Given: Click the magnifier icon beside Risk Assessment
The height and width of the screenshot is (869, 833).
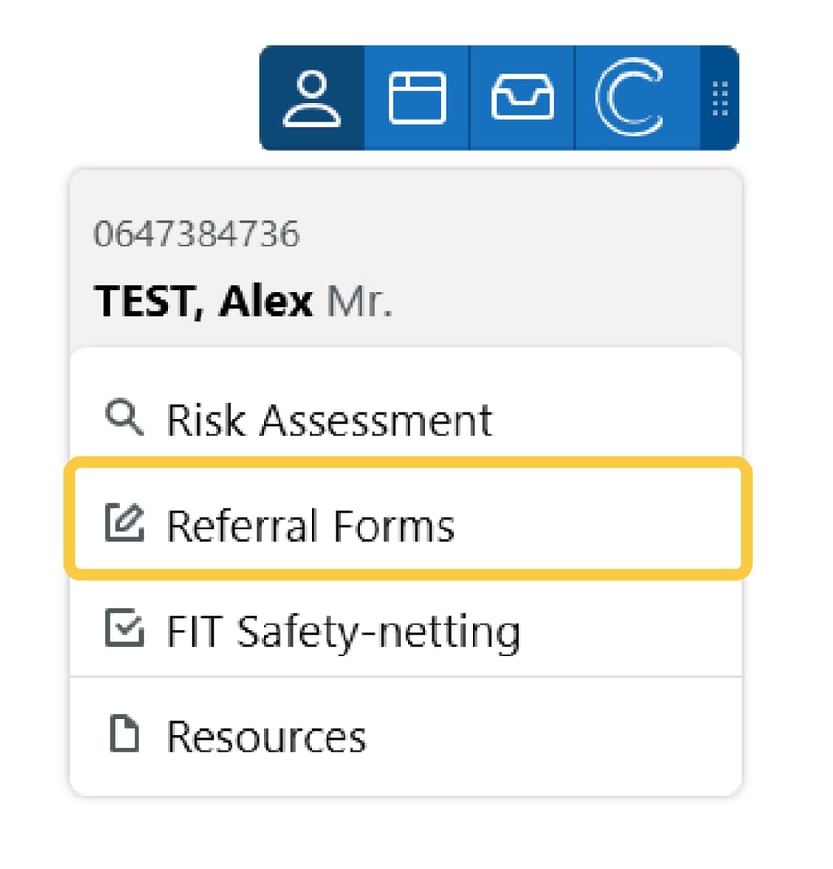Looking at the screenshot, I should coord(124,418).
